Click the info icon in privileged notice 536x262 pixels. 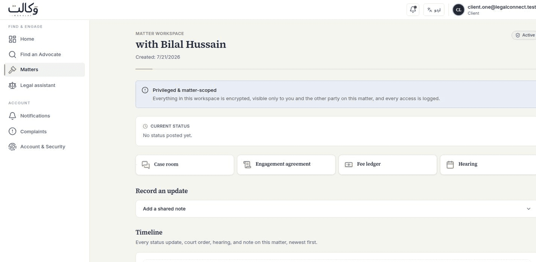145,90
